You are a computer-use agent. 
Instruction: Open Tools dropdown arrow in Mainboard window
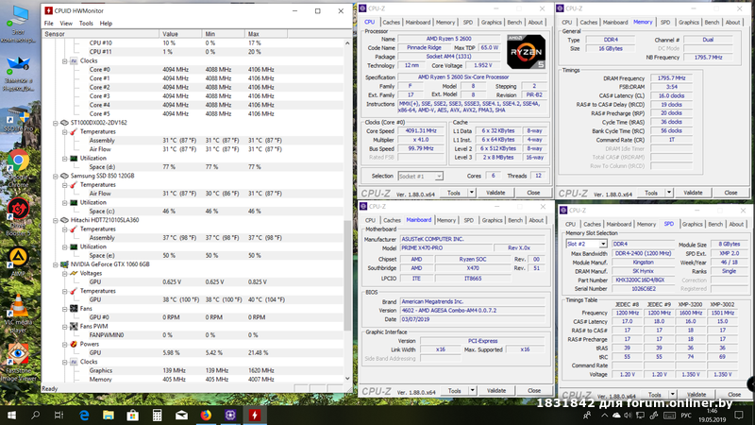click(473, 390)
